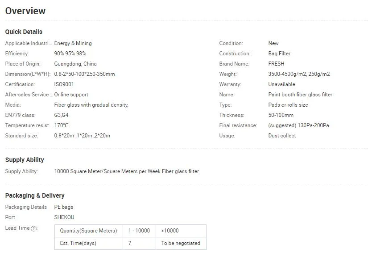Click the truncated Temperature resistance label
This screenshot has height=257, width=368.
28,125
